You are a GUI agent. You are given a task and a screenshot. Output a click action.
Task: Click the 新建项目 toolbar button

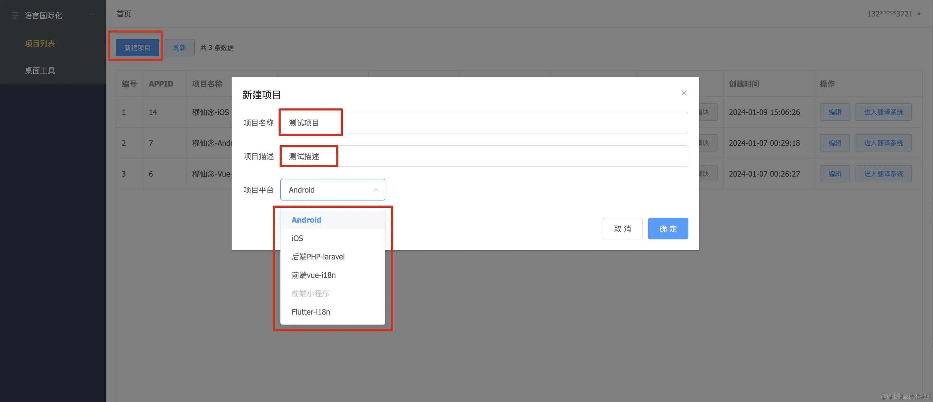pos(137,48)
